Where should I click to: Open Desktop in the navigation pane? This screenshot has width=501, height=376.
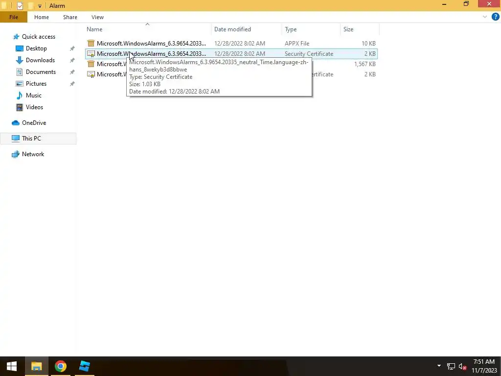(36, 48)
